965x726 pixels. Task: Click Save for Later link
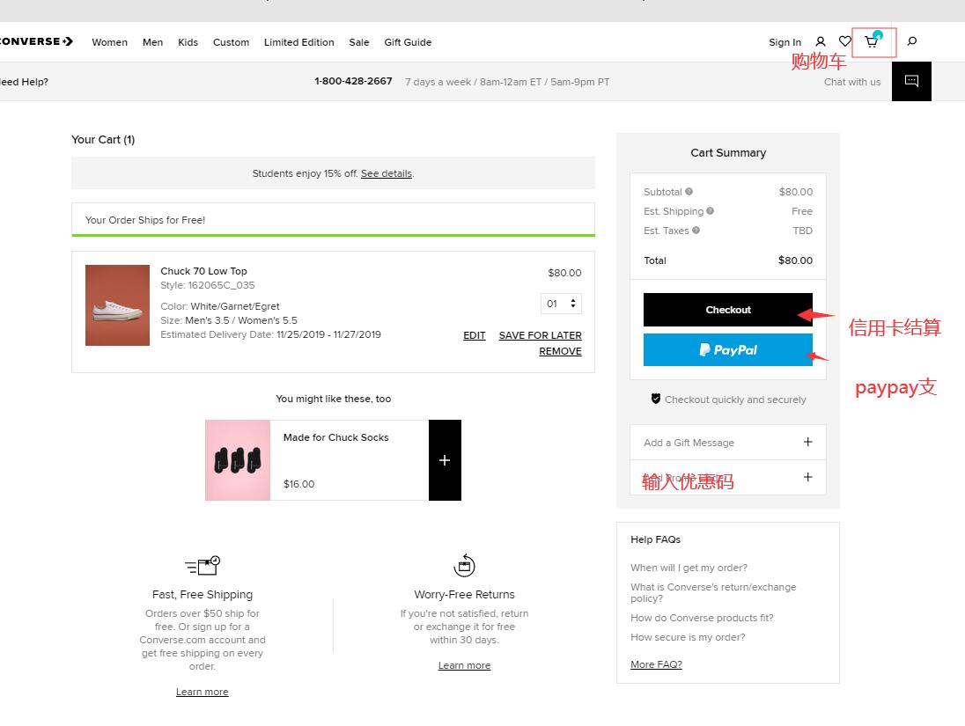pos(540,335)
